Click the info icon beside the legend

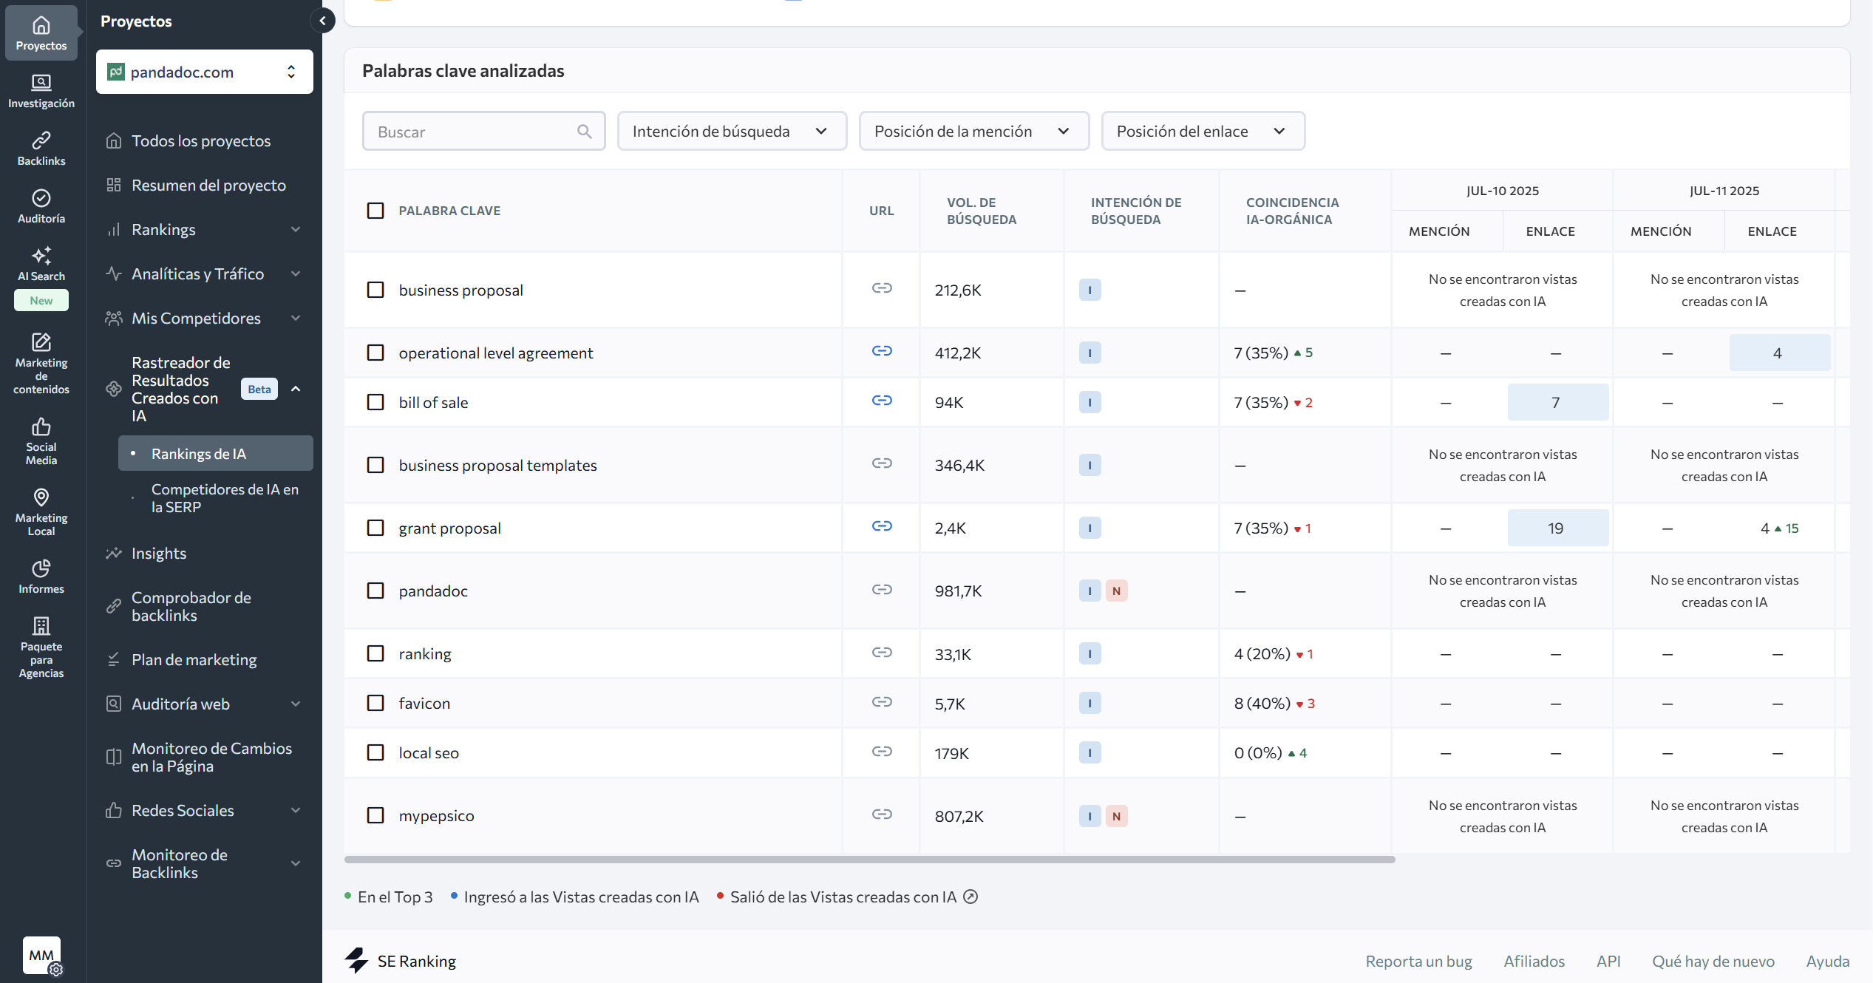(x=971, y=897)
